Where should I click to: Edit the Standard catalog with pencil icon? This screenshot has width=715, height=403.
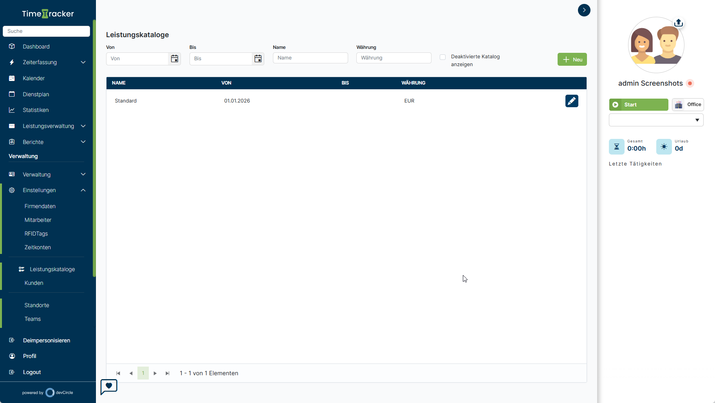[572, 101]
